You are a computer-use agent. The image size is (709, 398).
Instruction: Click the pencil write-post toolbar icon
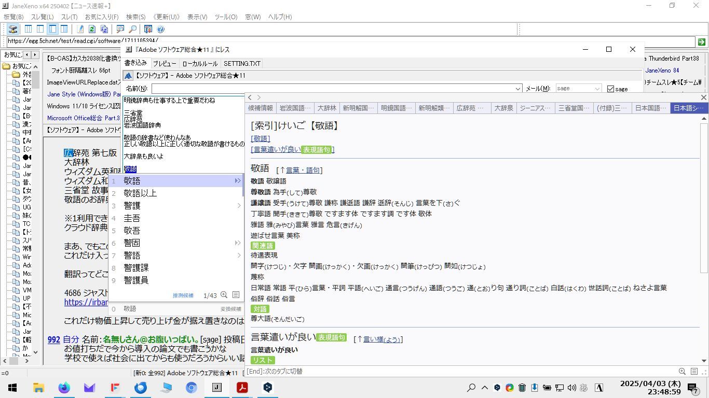point(80,30)
